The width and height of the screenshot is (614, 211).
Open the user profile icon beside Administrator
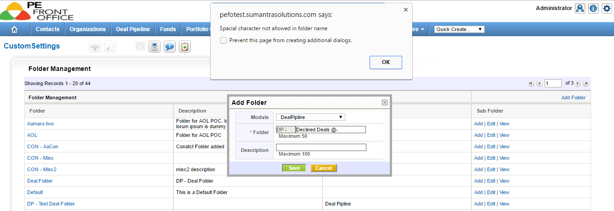(580, 8)
